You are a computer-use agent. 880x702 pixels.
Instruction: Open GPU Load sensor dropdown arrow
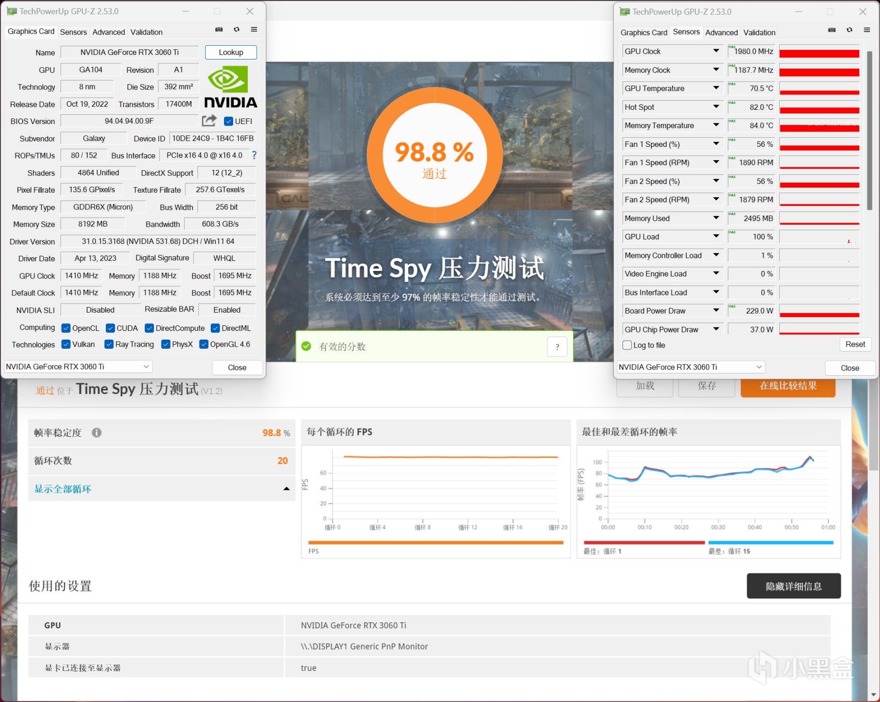[x=716, y=236]
